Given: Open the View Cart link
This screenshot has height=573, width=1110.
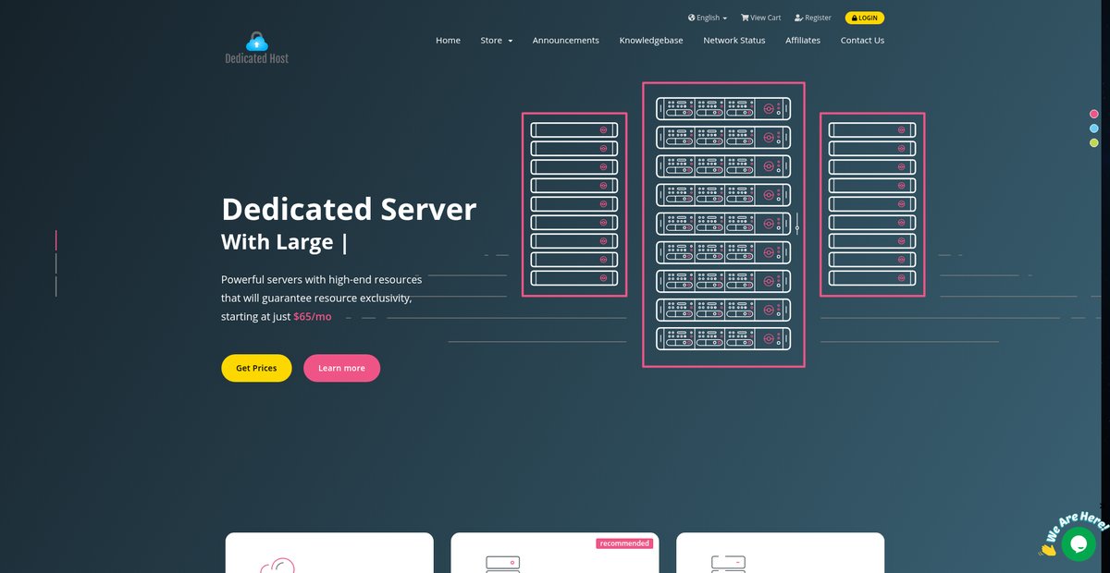Looking at the screenshot, I should click(x=760, y=18).
